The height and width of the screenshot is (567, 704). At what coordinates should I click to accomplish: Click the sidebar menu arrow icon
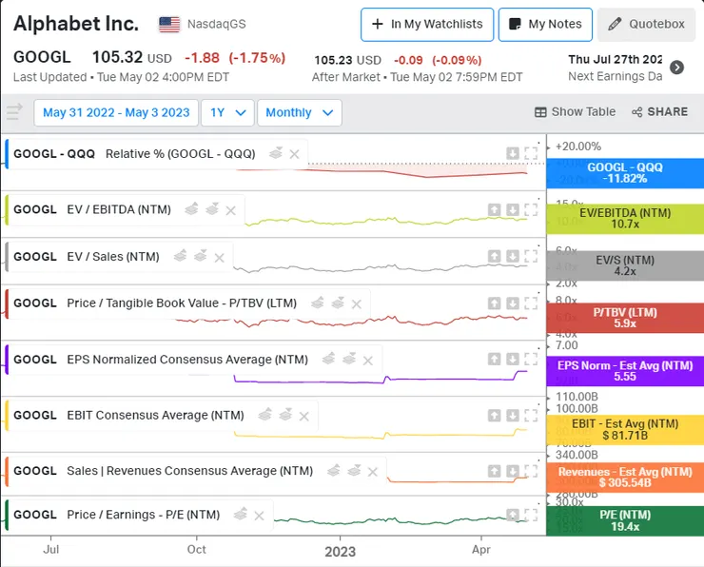point(14,113)
